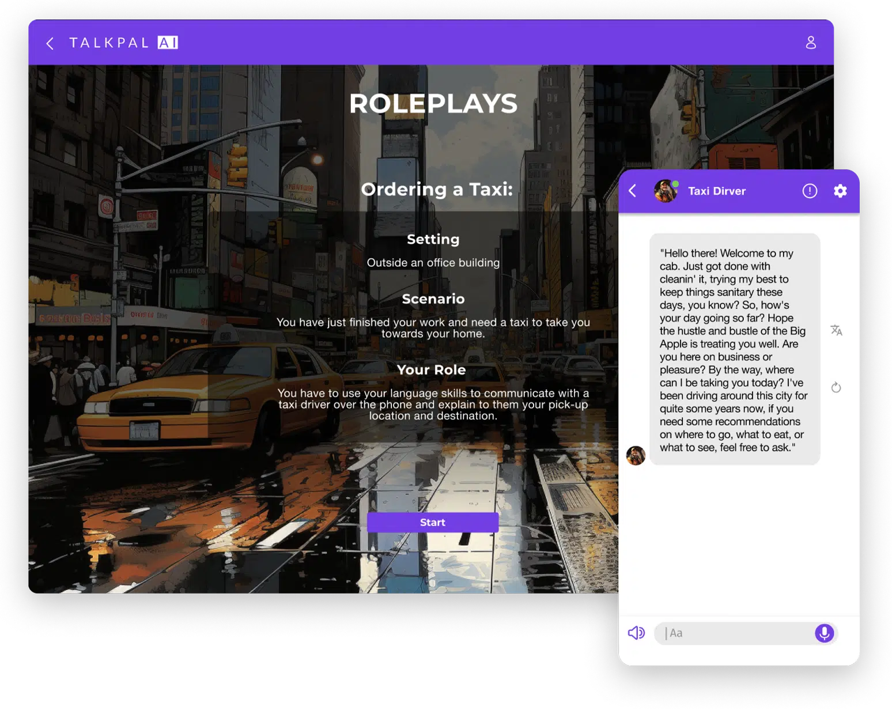The width and height of the screenshot is (892, 710).
Task: Translate the taxi driver's message
Action: pos(837,330)
